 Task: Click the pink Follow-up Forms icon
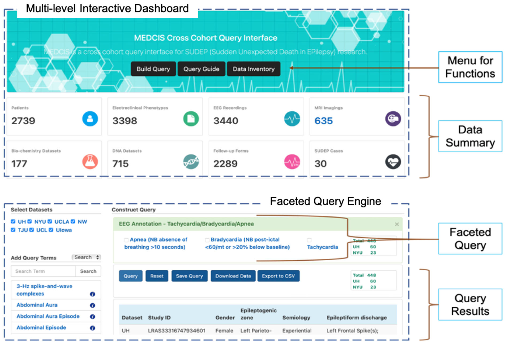click(292, 162)
